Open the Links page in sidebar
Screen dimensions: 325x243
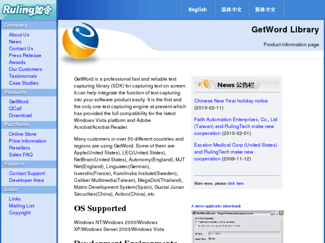coord(15,199)
